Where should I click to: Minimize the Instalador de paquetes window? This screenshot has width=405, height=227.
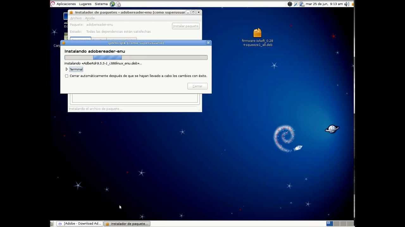tap(188, 12)
